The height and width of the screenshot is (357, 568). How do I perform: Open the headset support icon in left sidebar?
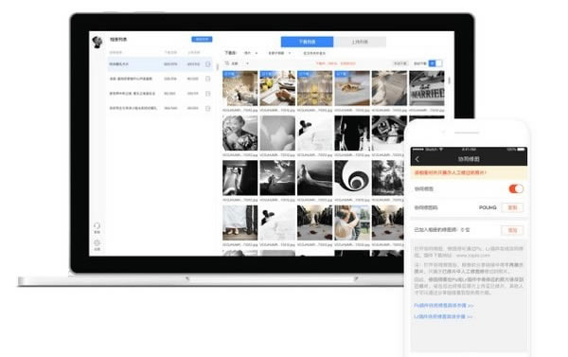pyautogui.click(x=97, y=225)
